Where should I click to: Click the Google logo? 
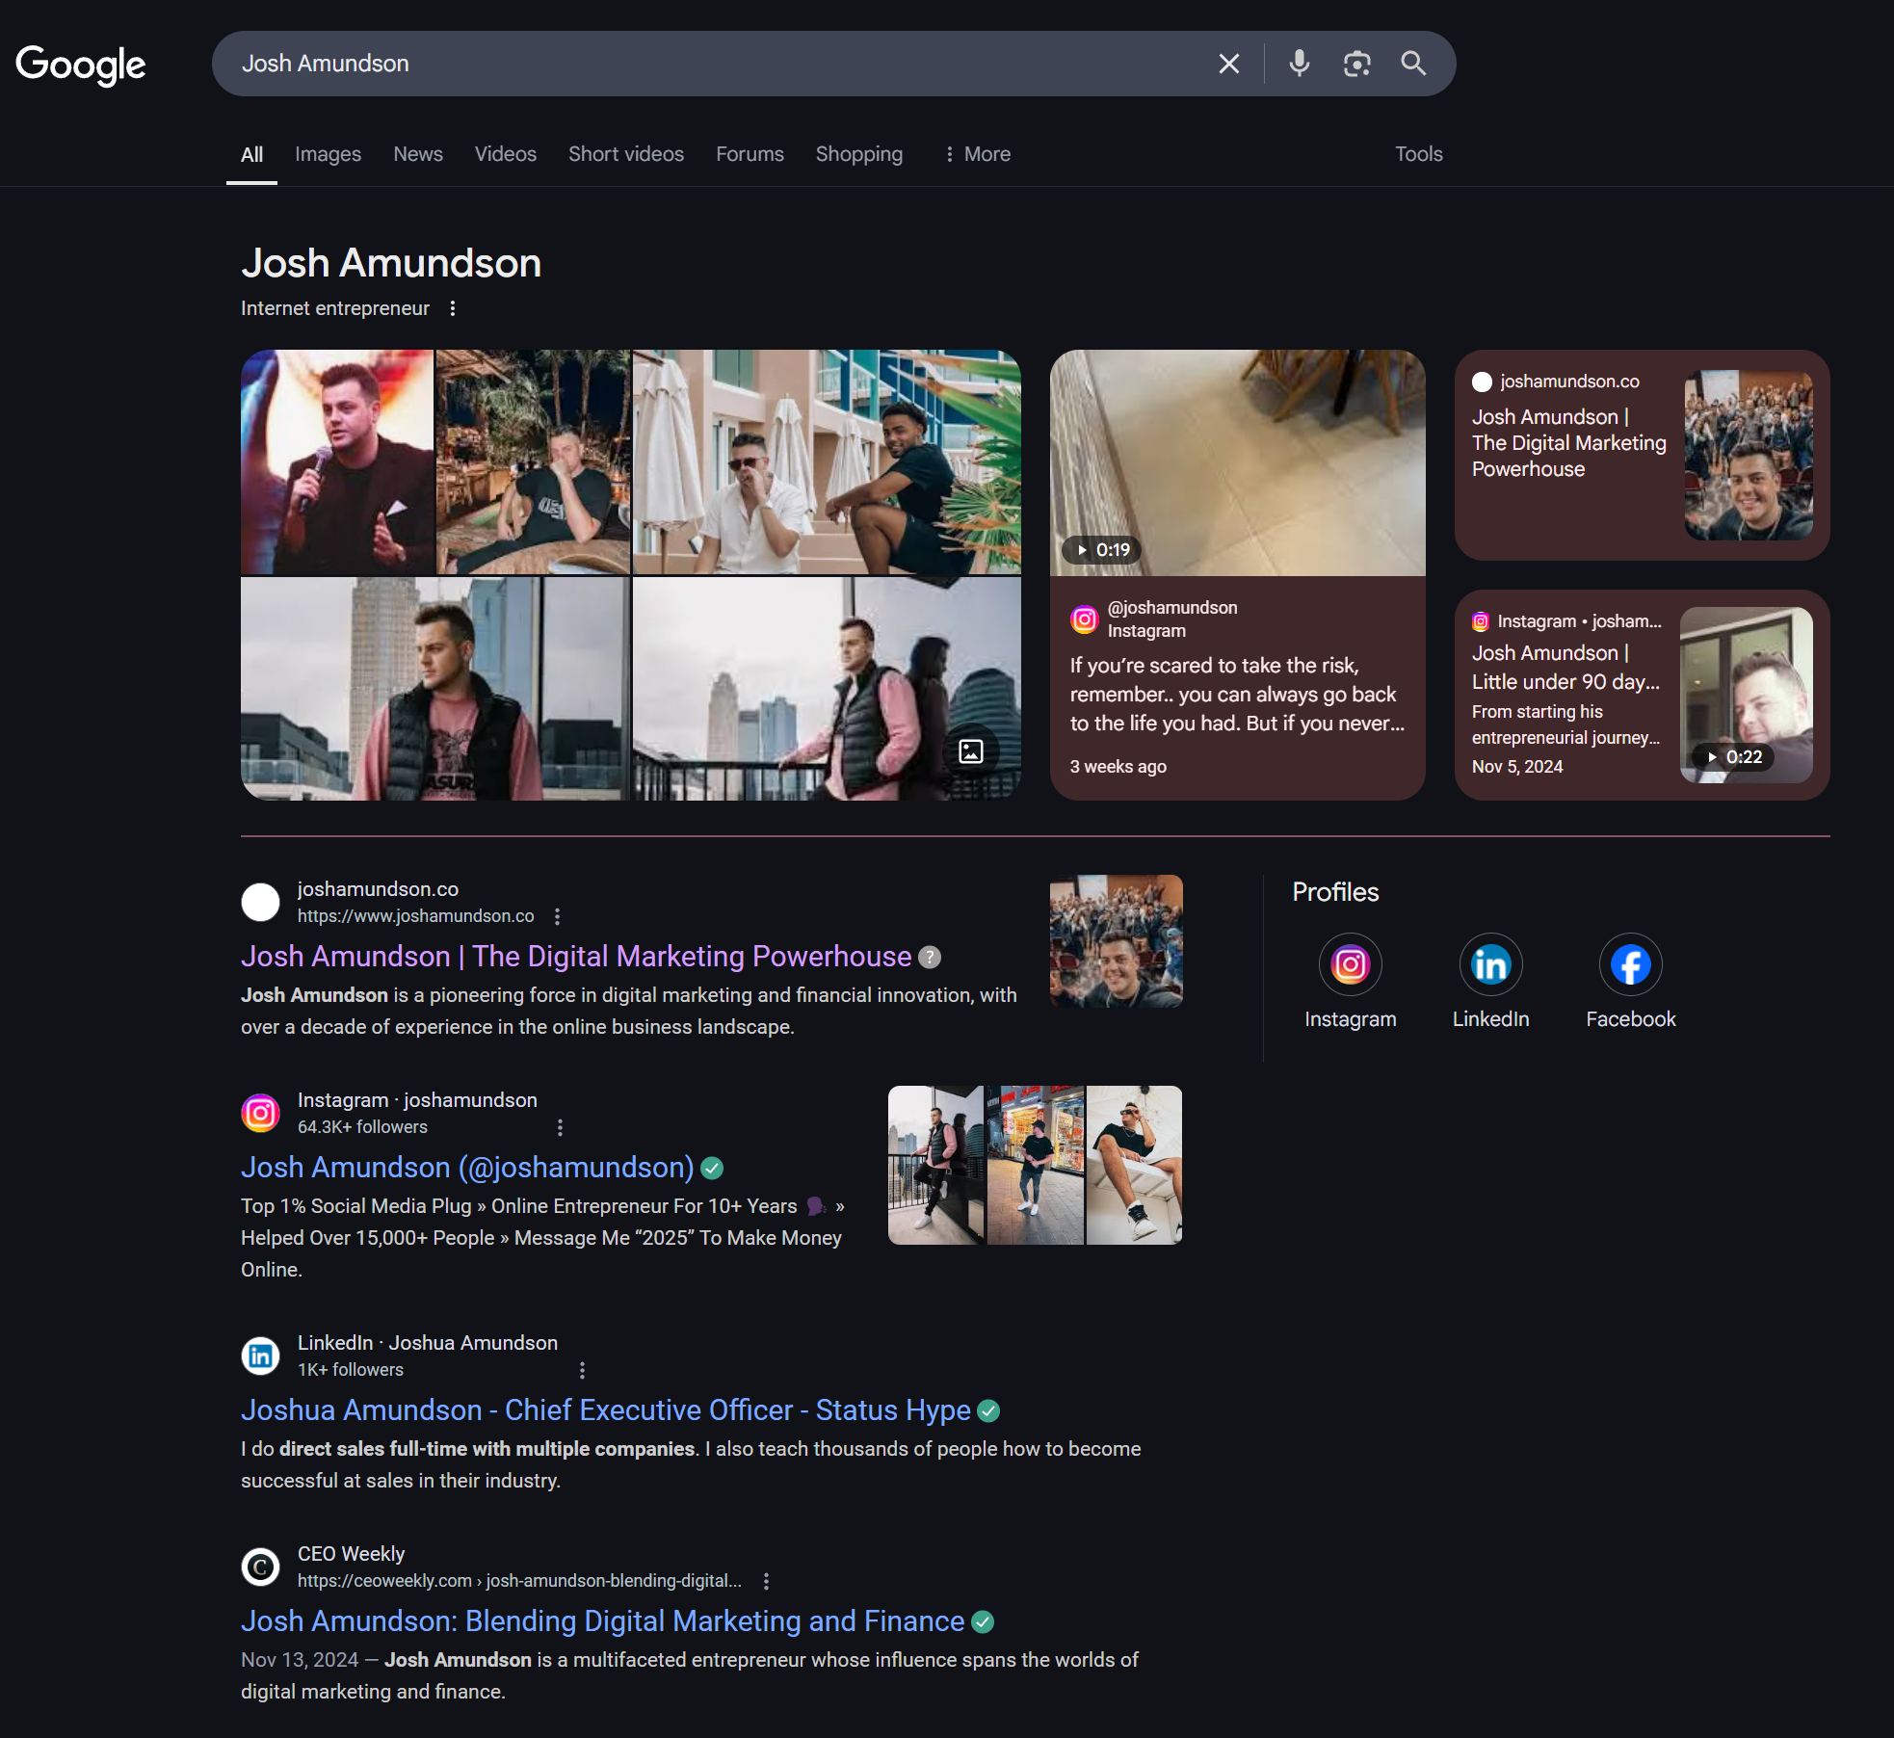[81, 65]
